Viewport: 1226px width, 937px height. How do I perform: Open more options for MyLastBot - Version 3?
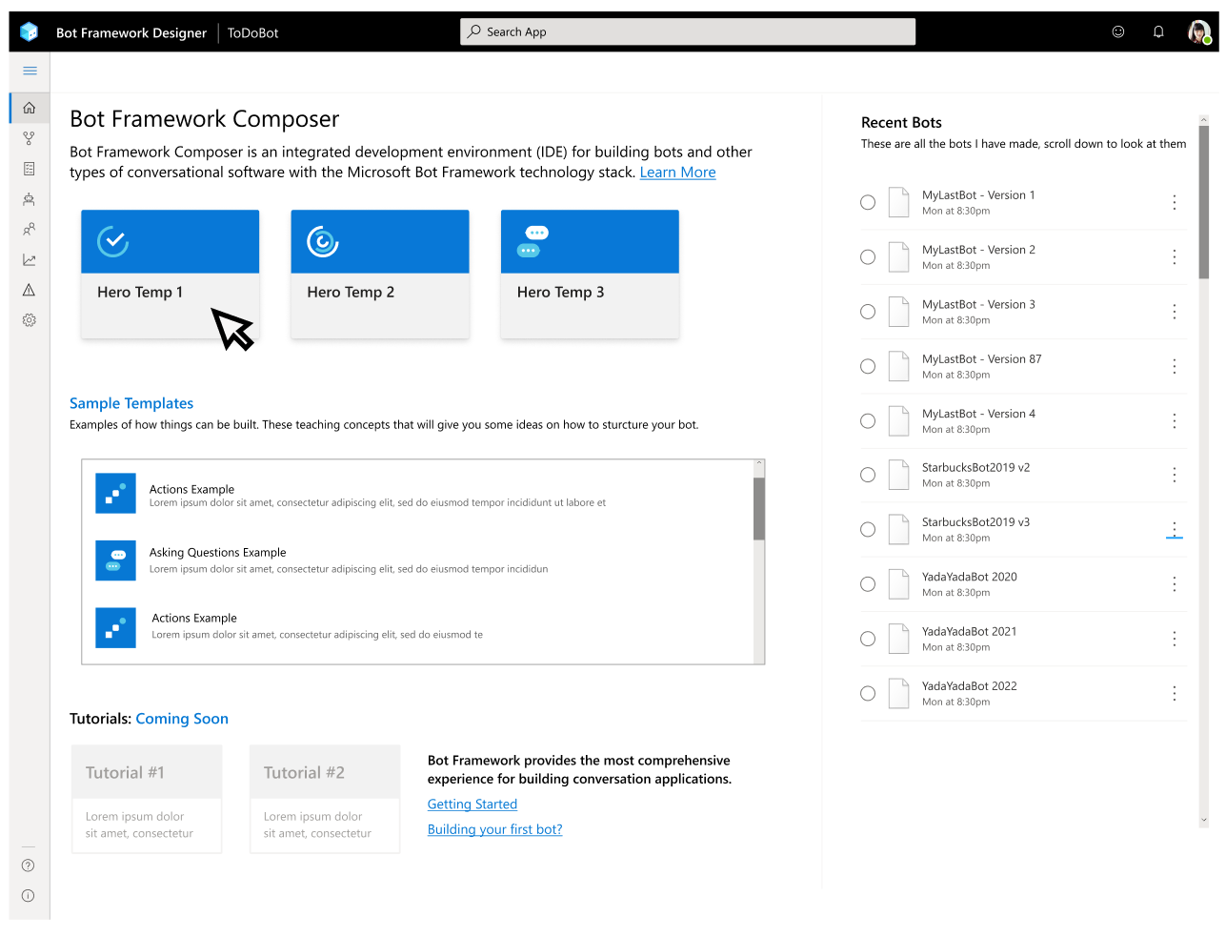pos(1175,312)
